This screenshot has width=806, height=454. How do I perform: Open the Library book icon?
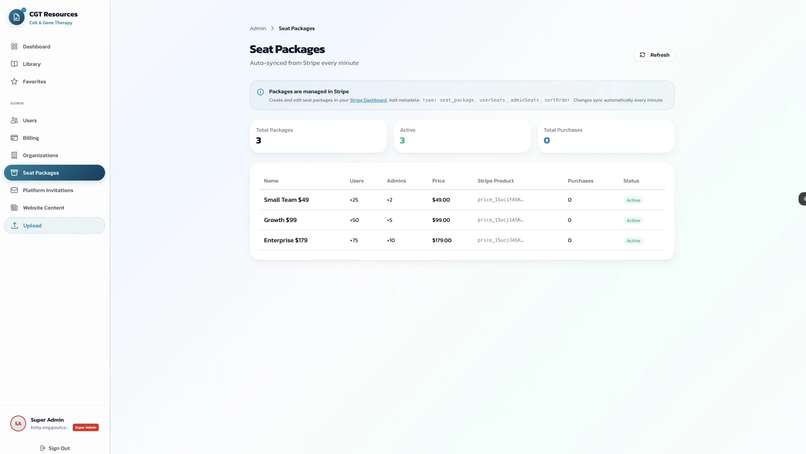14,64
